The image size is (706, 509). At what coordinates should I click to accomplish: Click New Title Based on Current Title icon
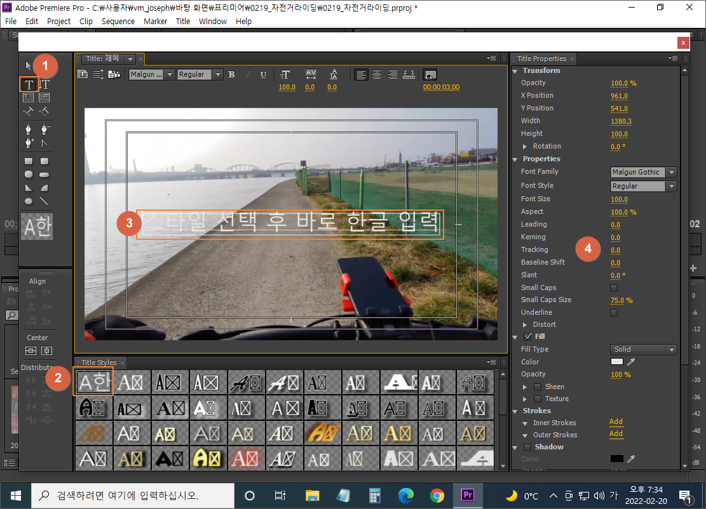[x=83, y=74]
